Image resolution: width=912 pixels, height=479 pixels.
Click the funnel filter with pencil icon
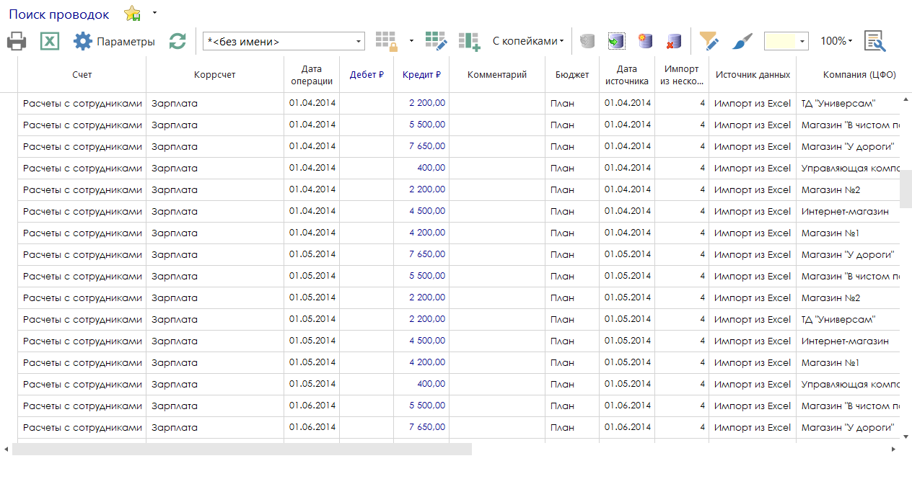pos(709,41)
